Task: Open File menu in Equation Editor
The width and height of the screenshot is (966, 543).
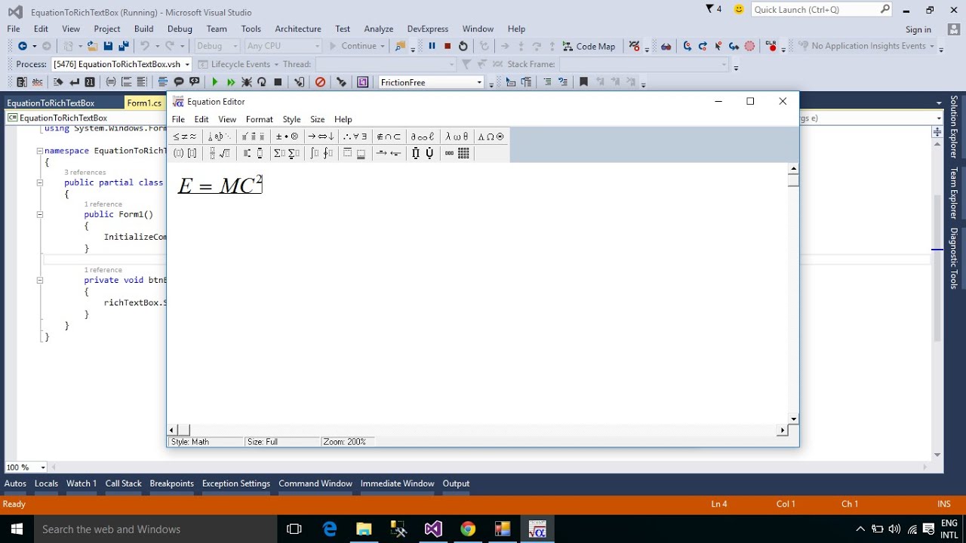Action: click(178, 119)
